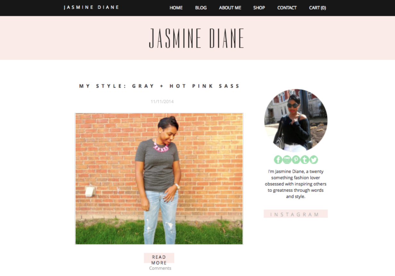
Task: Open the Contact page
Action: click(x=287, y=8)
